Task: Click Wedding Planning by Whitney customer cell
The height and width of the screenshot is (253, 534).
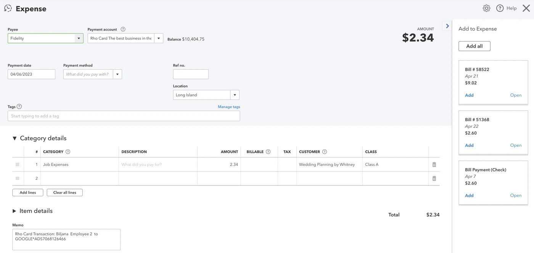Action: [329, 165]
